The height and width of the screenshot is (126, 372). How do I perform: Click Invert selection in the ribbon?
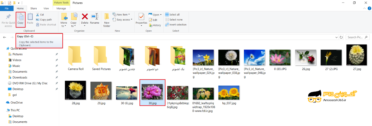176,25
